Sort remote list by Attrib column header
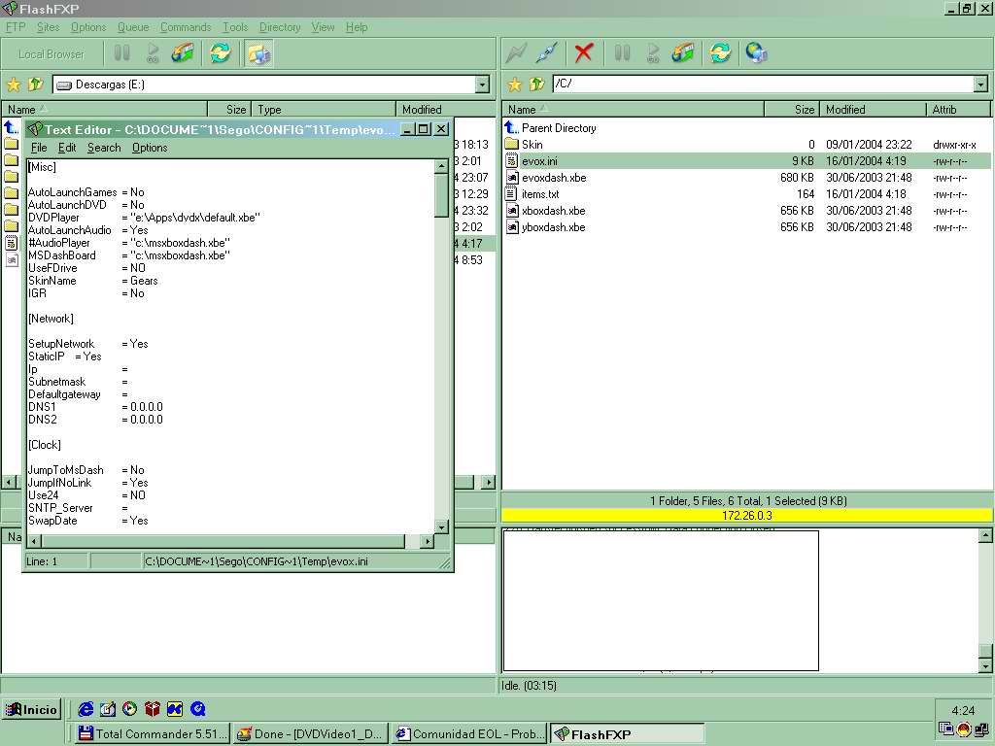 [x=958, y=109]
